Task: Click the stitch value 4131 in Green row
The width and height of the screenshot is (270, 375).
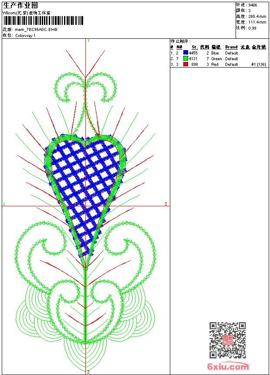Action: pyautogui.click(x=193, y=58)
